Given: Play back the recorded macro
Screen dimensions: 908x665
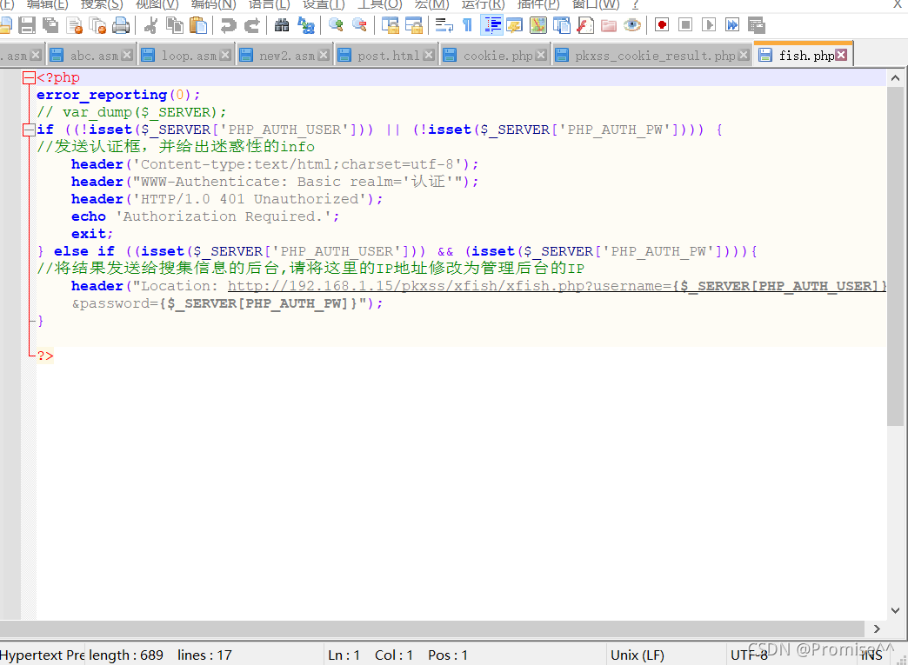Looking at the screenshot, I should [709, 25].
